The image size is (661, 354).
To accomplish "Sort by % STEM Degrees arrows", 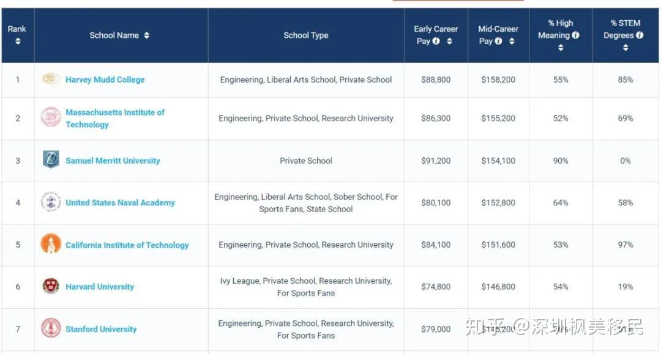I will [x=626, y=48].
